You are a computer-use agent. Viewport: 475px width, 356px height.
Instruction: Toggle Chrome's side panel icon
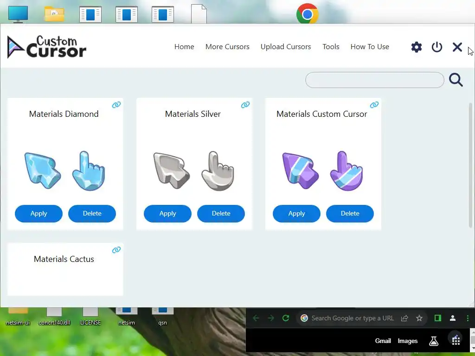pyautogui.click(x=438, y=318)
